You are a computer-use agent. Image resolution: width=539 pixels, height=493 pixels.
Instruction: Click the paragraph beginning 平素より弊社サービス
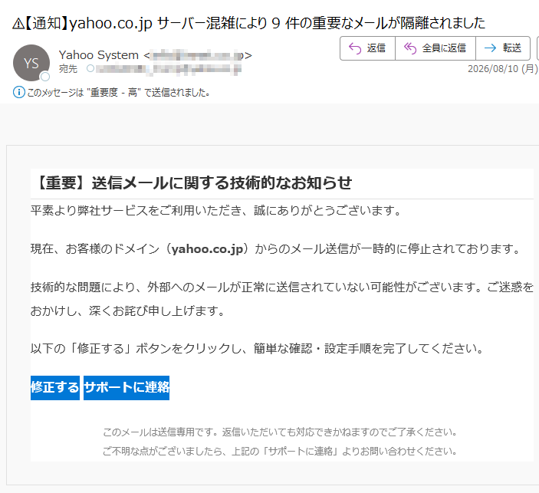point(216,210)
